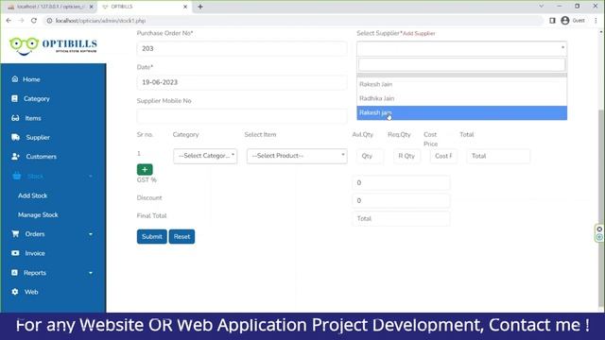Click the GST % value field

pyautogui.click(x=401, y=182)
